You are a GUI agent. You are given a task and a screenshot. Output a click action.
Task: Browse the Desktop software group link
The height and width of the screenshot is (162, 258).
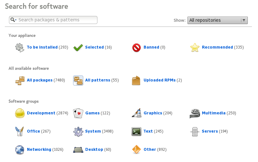(x=94, y=150)
